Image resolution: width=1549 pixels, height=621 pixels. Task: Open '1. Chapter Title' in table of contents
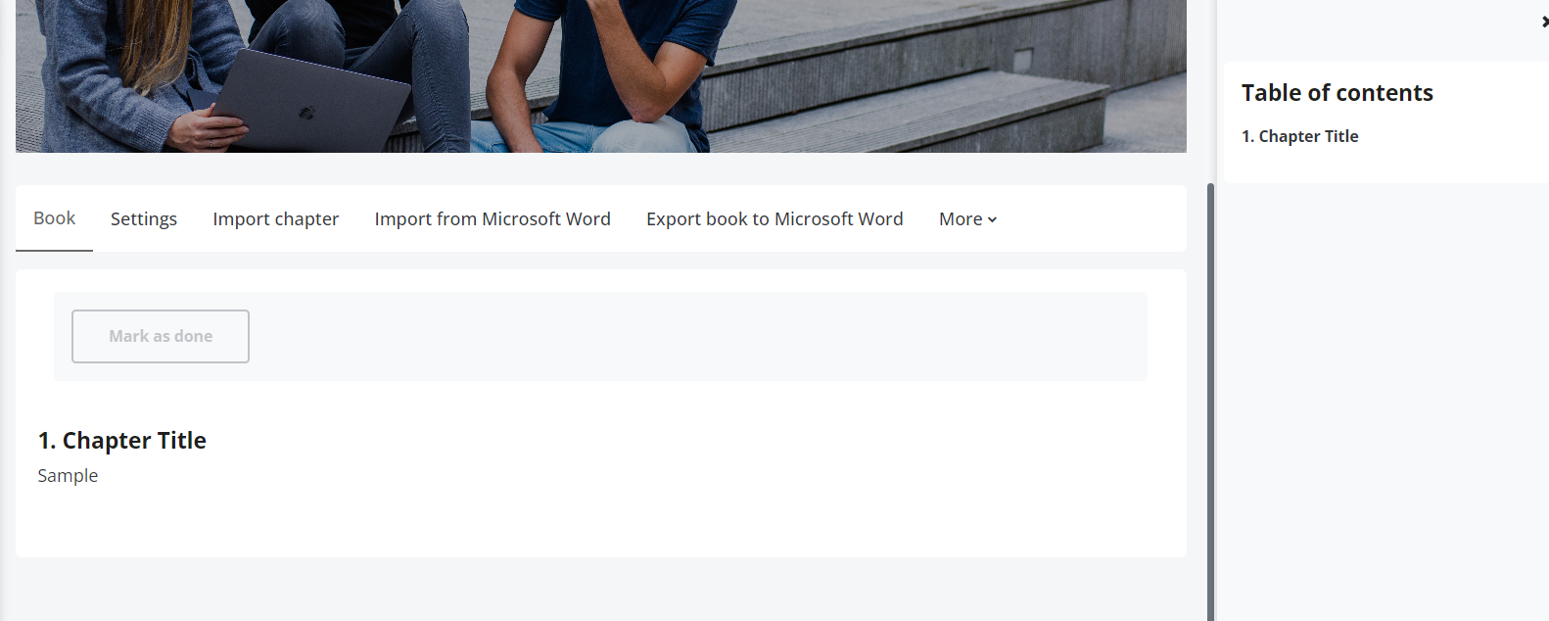[1300, 136]
